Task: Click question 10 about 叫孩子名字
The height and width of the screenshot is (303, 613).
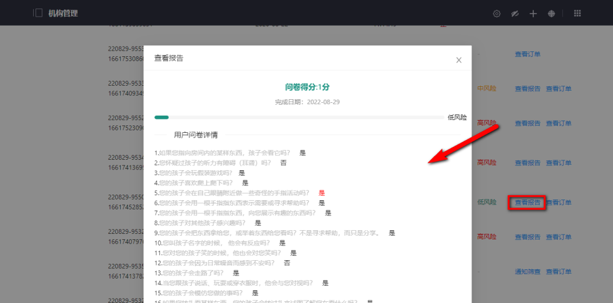Action: (x=212, y=243)
